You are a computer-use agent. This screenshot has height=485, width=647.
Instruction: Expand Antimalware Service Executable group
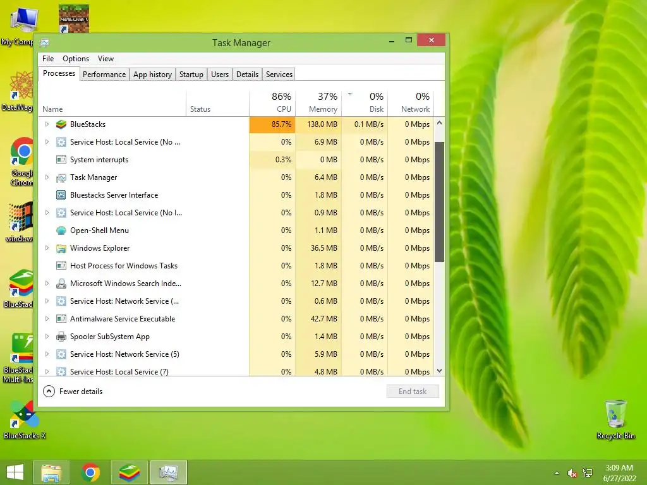[47, 319]
